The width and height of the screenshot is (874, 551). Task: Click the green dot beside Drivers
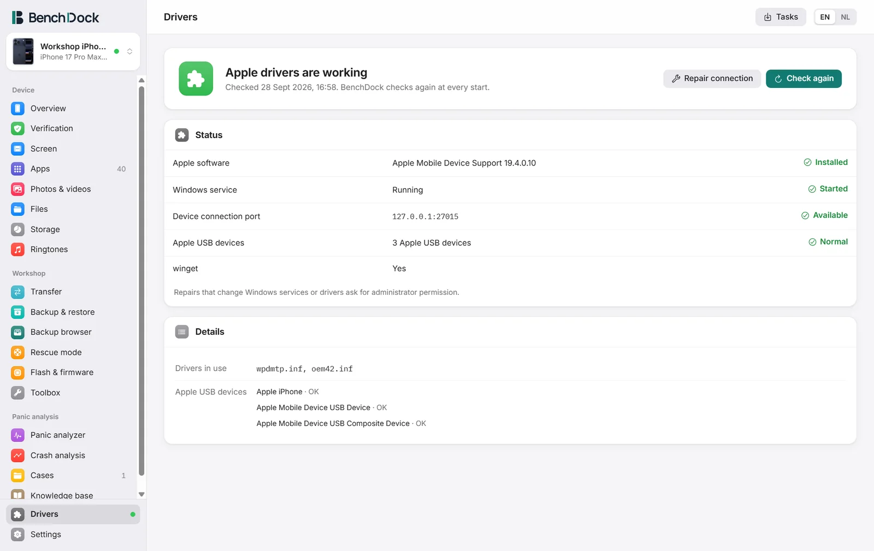point(133,514)
